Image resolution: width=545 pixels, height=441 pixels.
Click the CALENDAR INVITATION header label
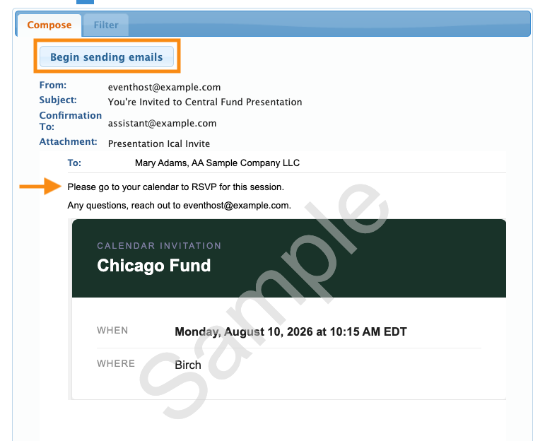[159, 246]
